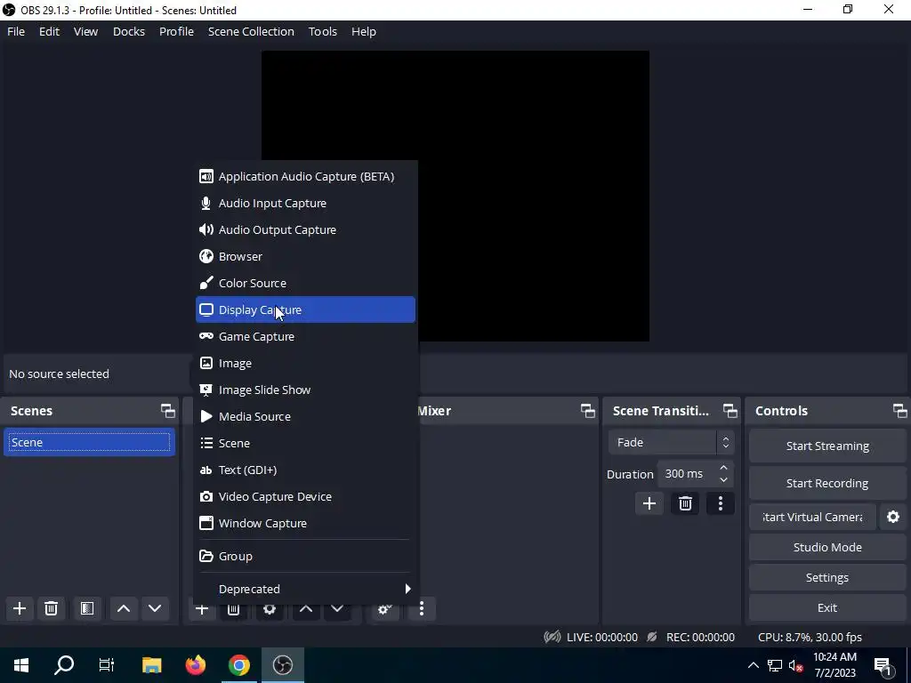Click the CPU 8.7%, 30.00 fps readout

pos(810,637)
